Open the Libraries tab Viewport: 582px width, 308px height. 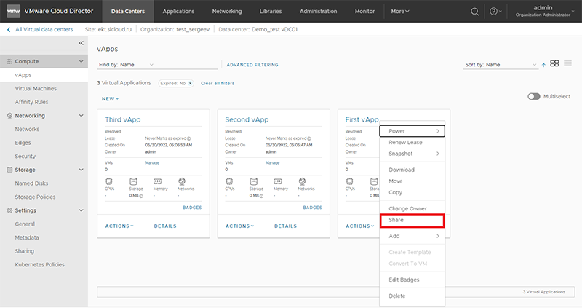pyautogui.click(x=271, y=11)
